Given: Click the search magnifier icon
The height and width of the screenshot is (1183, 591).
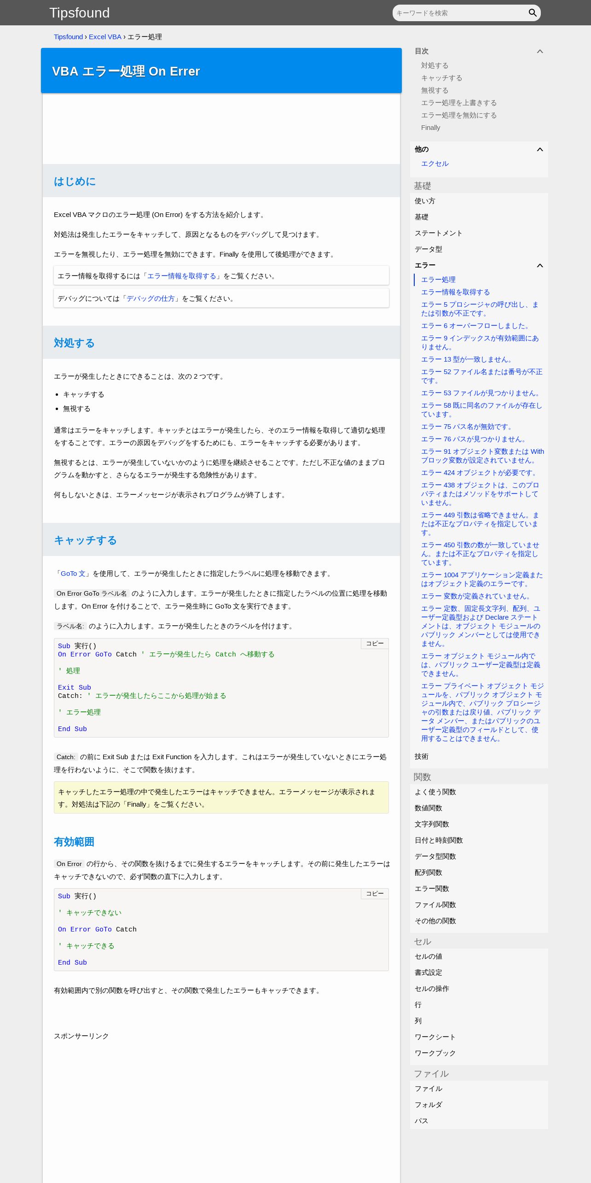Looking at the screenshot, I should 533,13.
